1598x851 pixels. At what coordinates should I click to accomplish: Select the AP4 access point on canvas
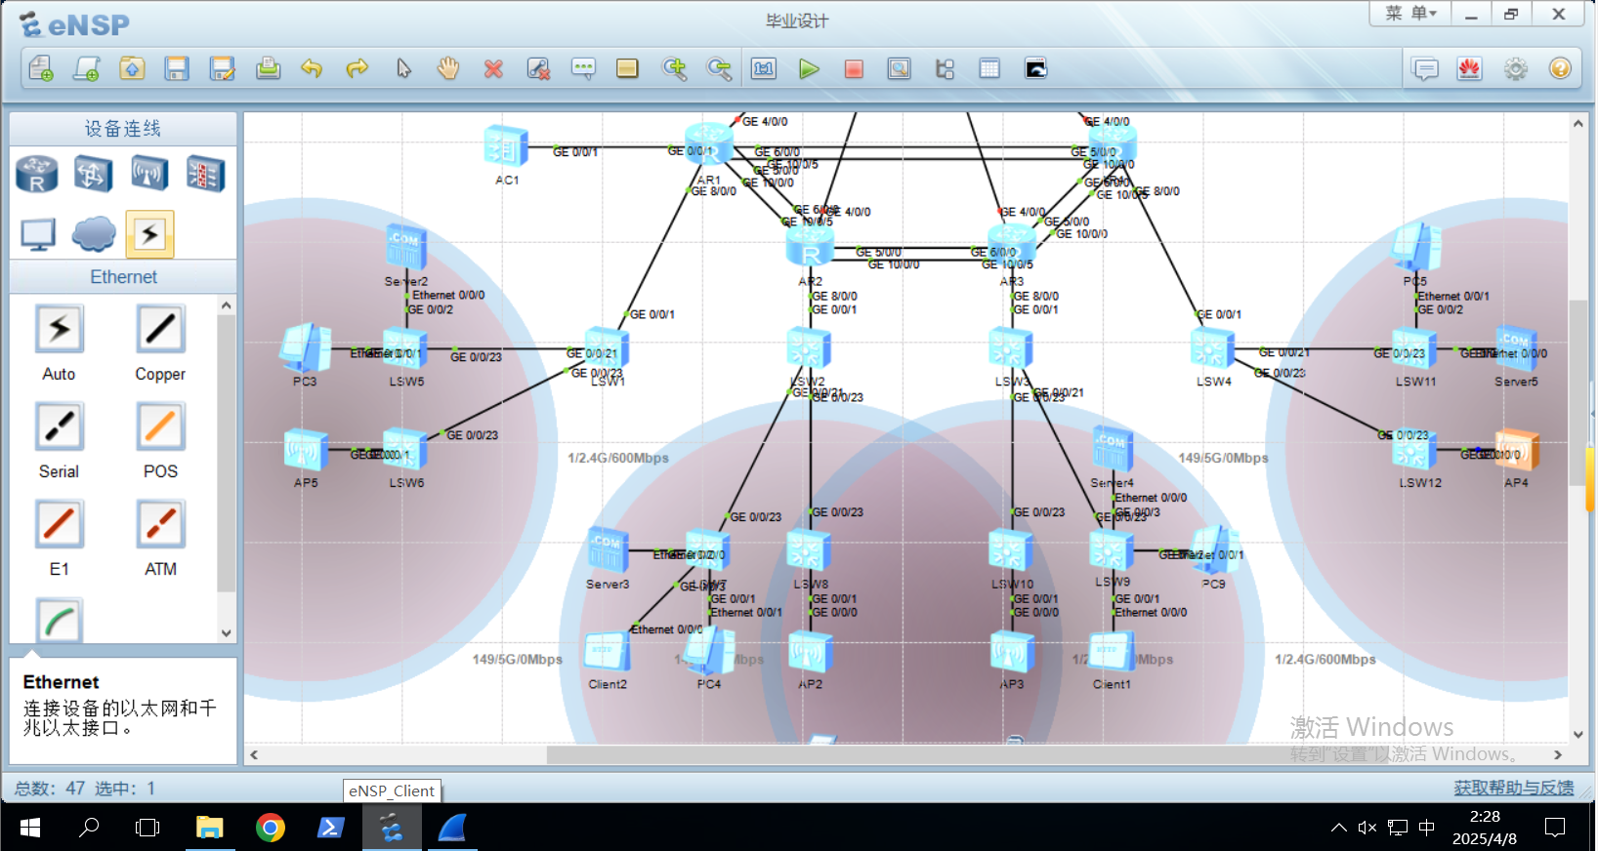tap(1516, 450)
